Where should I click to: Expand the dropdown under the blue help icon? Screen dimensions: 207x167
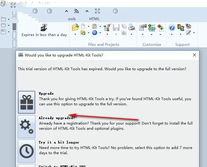click(172, 34)
